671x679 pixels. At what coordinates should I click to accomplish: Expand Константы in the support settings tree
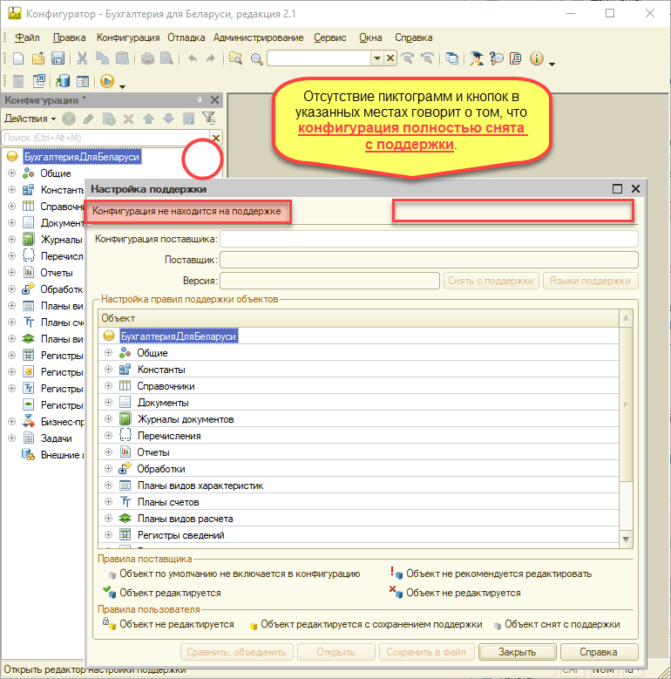click(109, 370)
